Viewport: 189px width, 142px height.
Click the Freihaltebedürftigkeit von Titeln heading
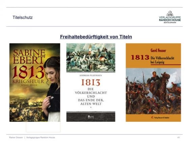[x=96, y=37]
